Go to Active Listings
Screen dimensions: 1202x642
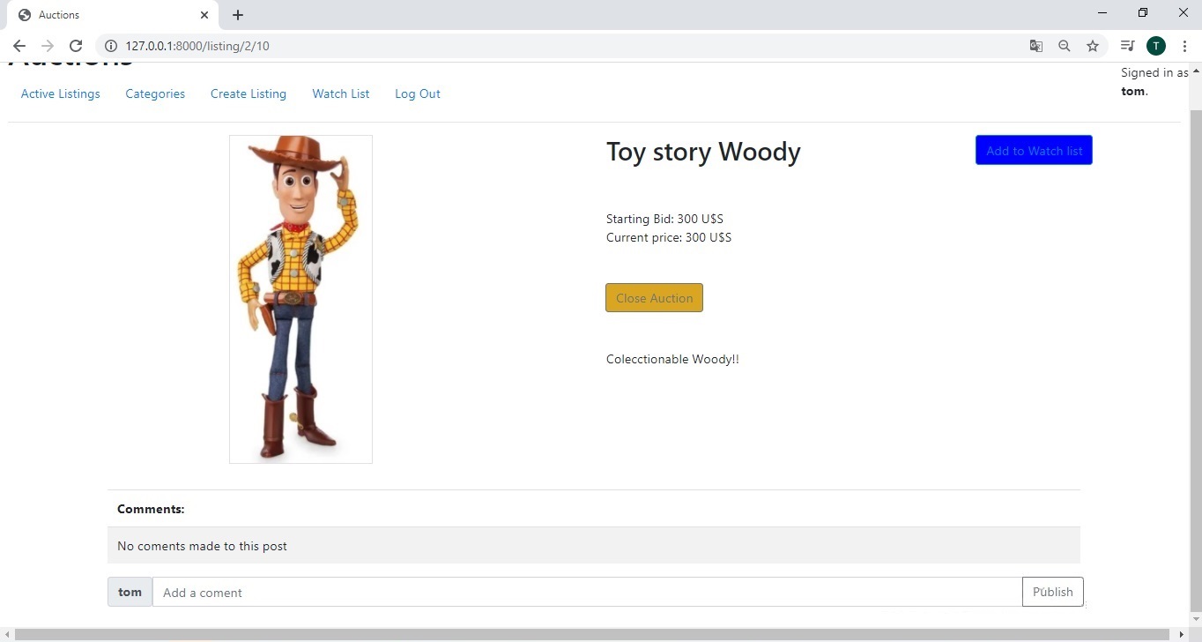(61, 93)
